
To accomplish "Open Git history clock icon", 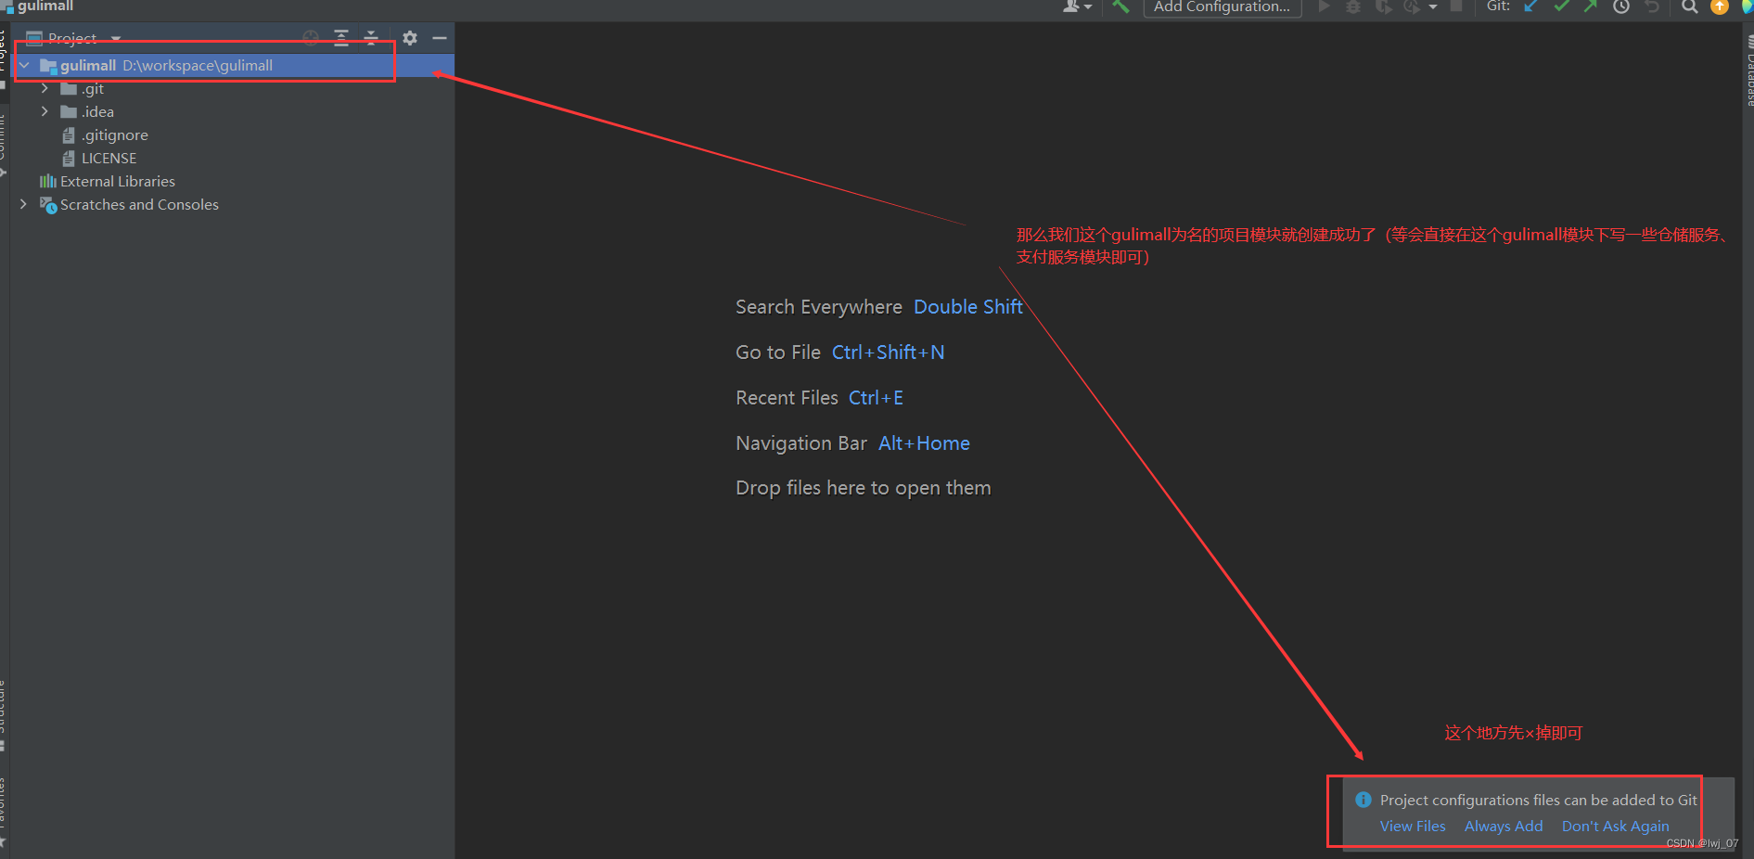I will (x=1621, y=6).
